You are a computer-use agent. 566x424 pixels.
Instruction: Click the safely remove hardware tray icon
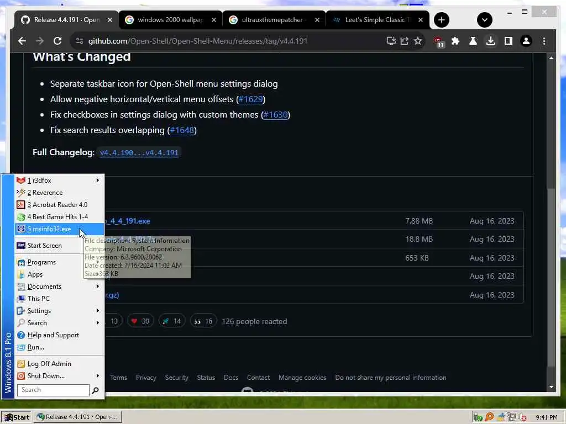(478, 417)
